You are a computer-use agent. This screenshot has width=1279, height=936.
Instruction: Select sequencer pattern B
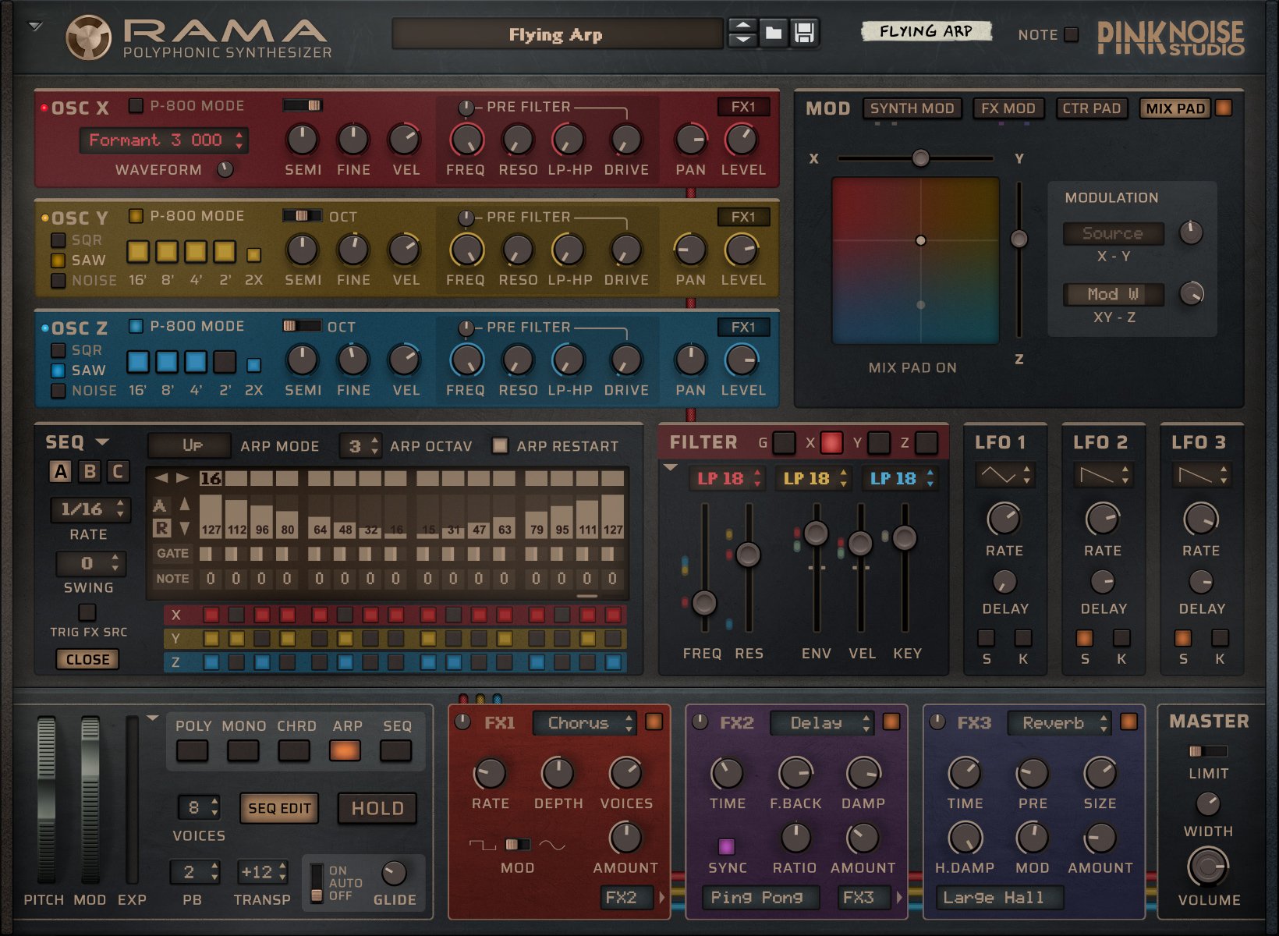(90, 471)
